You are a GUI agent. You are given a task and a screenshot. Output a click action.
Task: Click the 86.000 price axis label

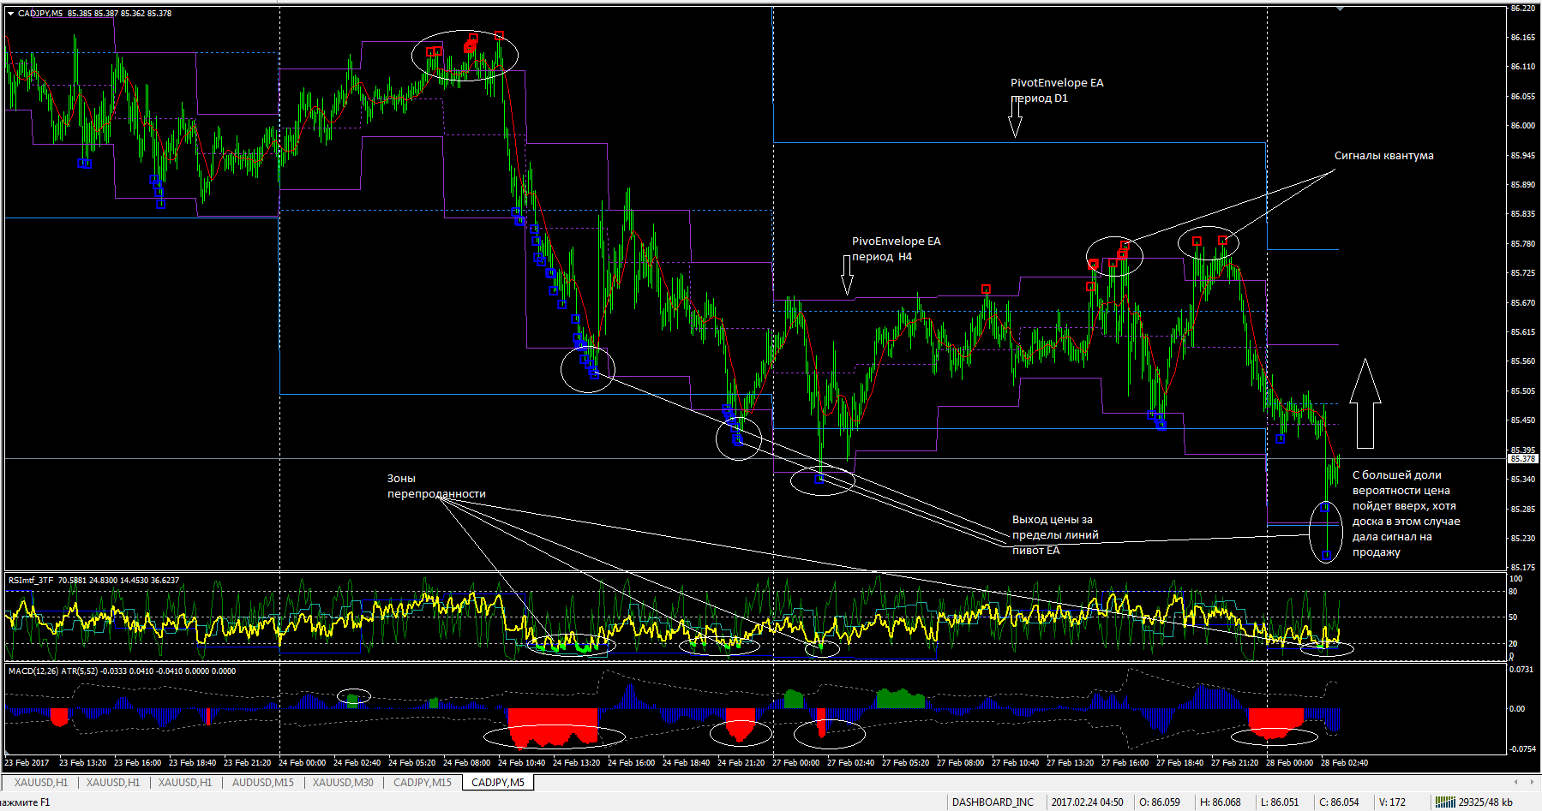pos(1523,126)
